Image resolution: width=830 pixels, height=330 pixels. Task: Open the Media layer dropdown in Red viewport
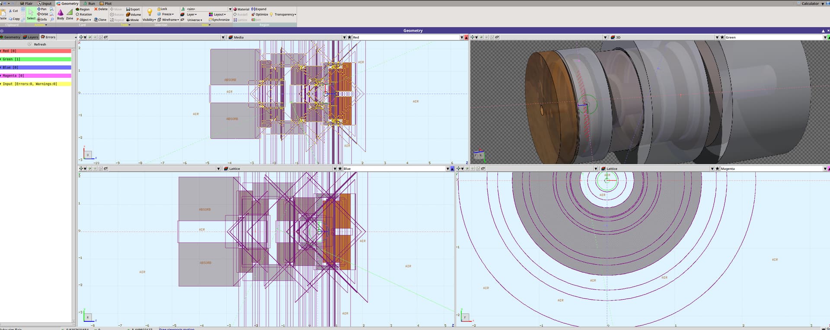344,38
